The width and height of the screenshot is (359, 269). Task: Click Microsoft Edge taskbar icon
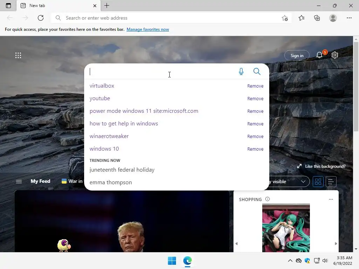coord(188,261)
